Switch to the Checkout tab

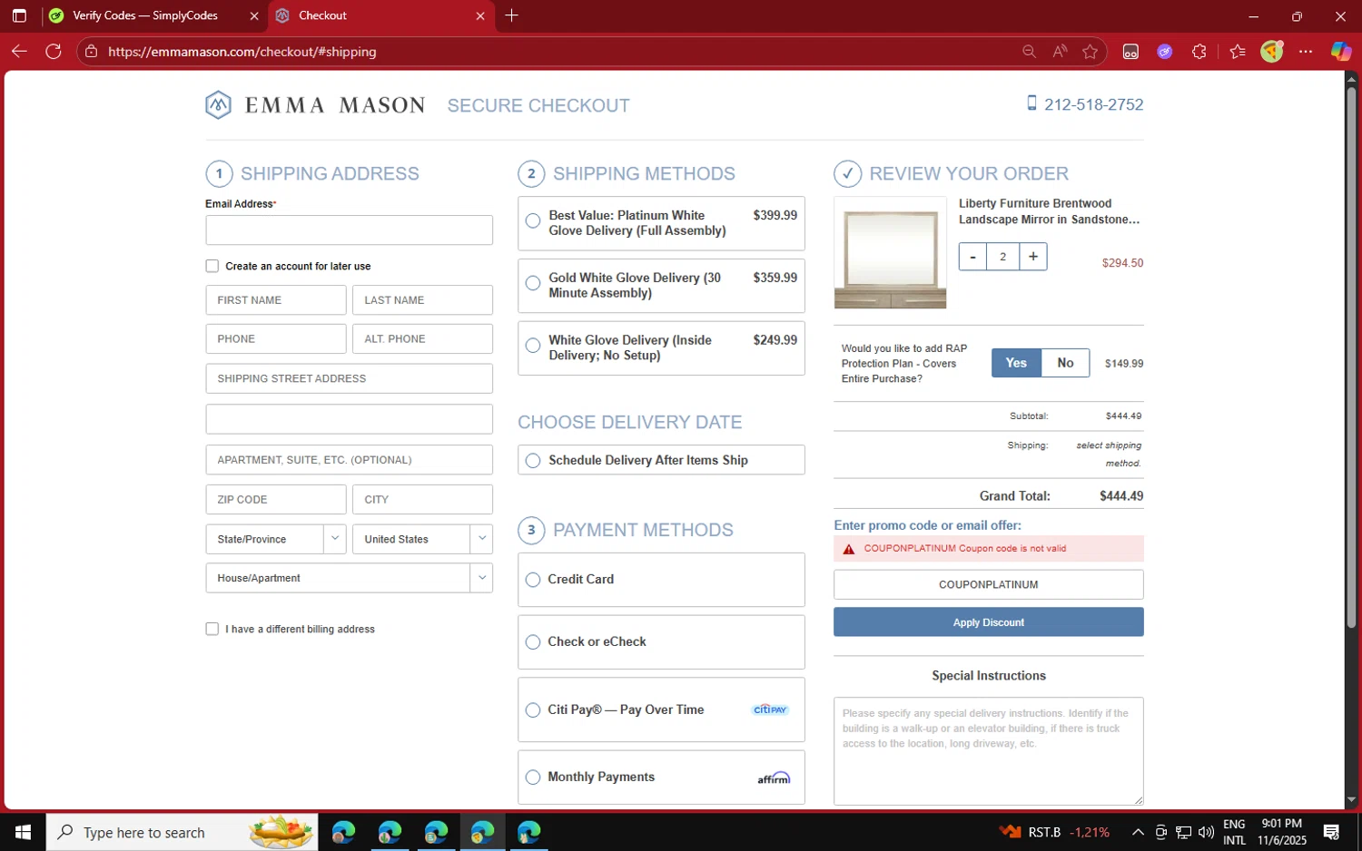coord(380,15)
